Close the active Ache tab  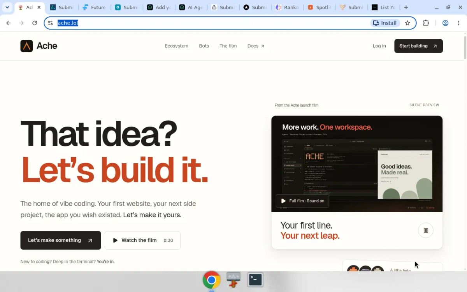(39, 7)
